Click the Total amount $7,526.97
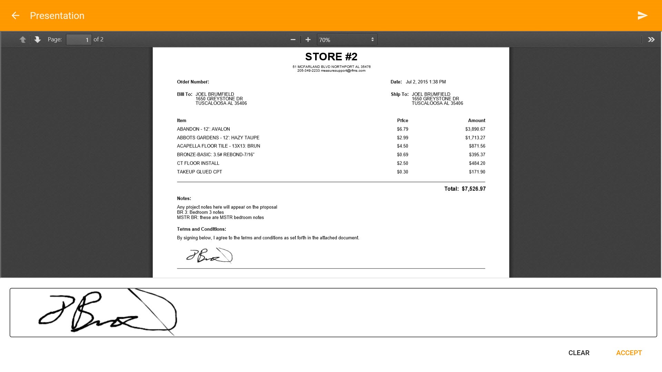 [473, 189]
